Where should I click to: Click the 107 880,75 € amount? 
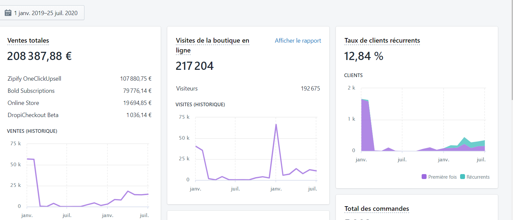click(136, 79)
